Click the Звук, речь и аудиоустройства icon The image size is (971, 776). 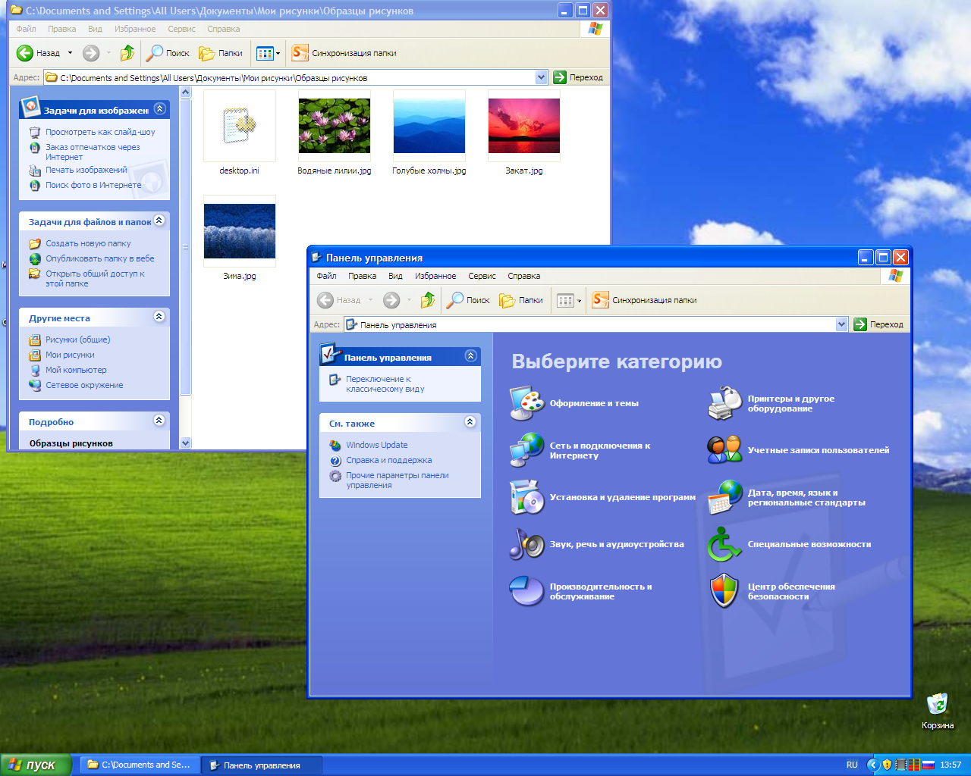click(527, 544)
